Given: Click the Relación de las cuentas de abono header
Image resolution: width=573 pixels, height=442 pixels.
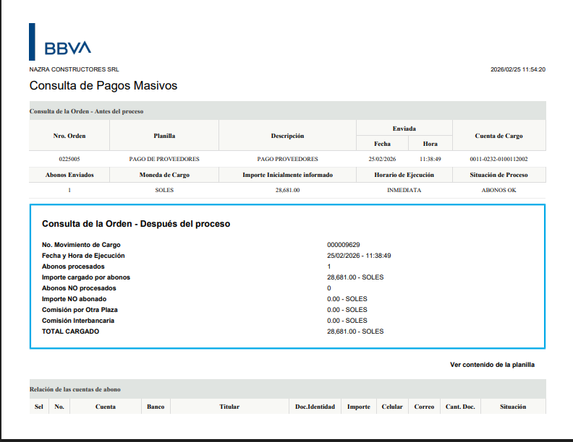Looking at the screenshot, I should pyautogui.click(x=75, y=389).
